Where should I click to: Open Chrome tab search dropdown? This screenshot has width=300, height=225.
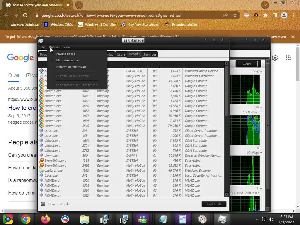click(x=265, y=5)
